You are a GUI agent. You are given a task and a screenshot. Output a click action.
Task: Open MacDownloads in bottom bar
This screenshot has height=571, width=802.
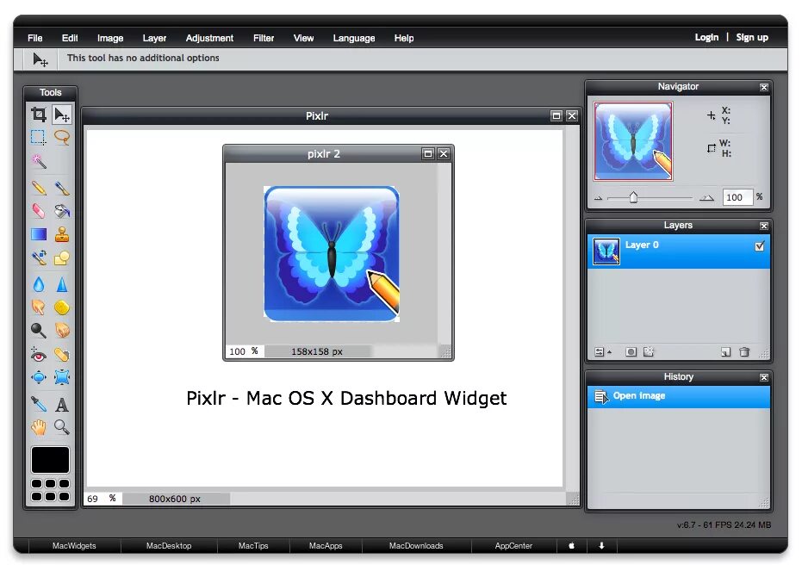pos(416,545)
